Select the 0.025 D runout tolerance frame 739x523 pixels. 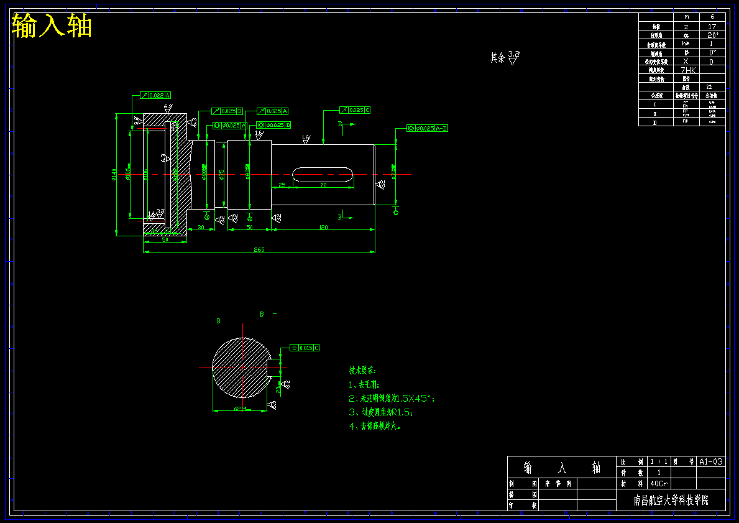227,111
